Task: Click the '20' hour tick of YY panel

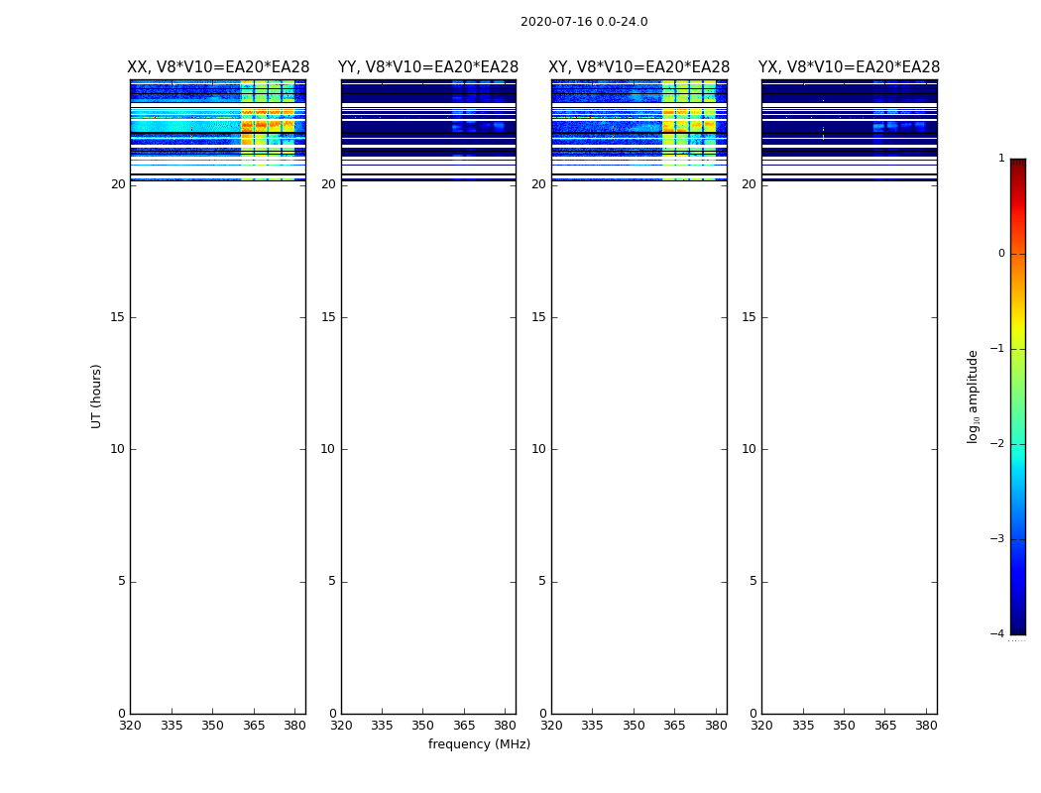Action: tap(328, 184)
